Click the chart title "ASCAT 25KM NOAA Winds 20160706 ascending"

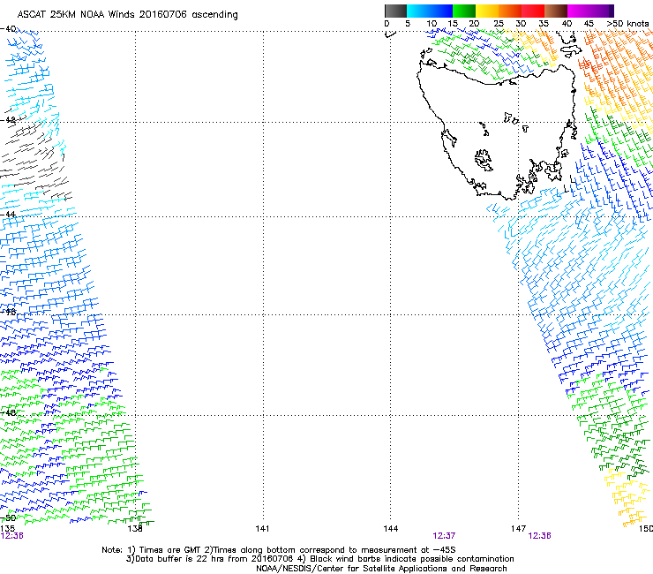127,14
